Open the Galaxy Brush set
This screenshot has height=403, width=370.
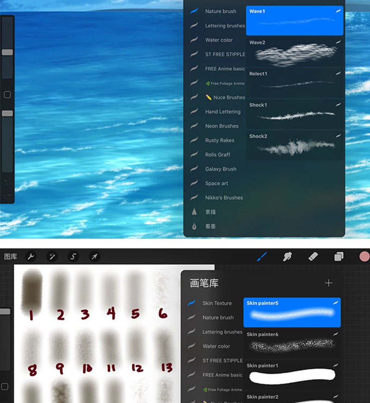point(221,169)
